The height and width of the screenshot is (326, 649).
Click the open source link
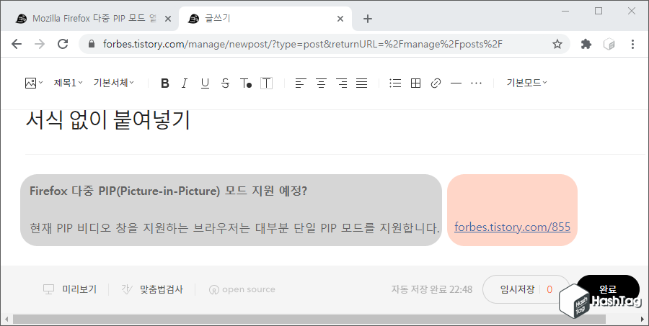coord(242,289)
